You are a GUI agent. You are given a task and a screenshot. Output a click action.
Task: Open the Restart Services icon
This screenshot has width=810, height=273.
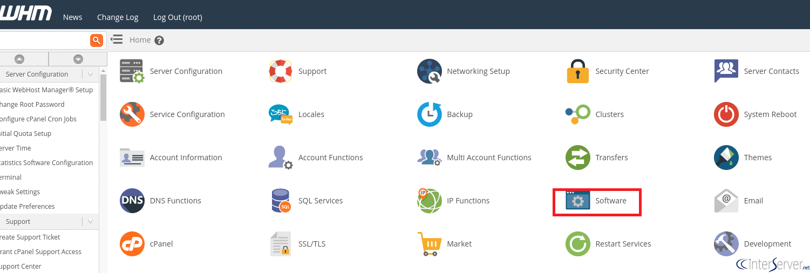[x=578, y=244]
